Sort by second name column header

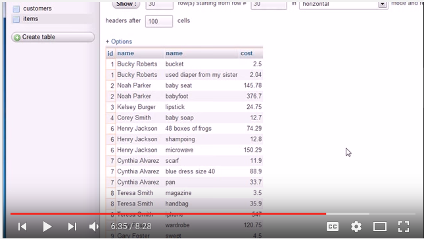[174, 53]
